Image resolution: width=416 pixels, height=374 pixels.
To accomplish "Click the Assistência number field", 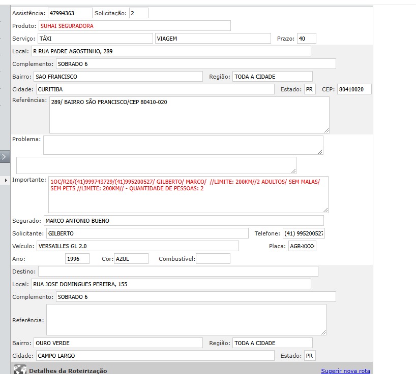I will [70, 13].
